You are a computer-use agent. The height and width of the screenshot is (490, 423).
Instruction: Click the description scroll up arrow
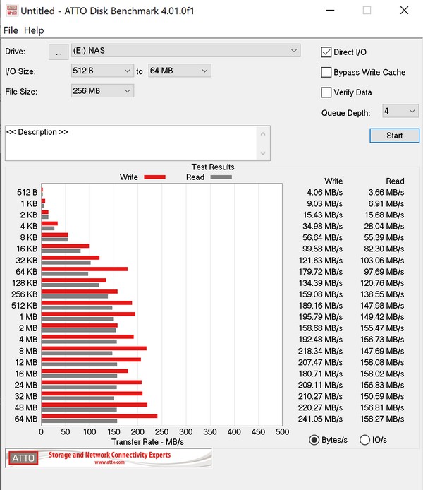point(263,133)
